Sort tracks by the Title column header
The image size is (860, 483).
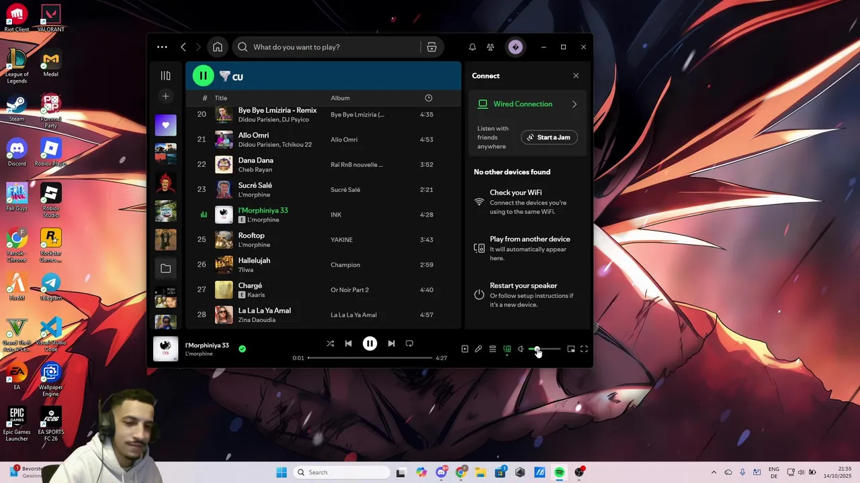(221, 98)
